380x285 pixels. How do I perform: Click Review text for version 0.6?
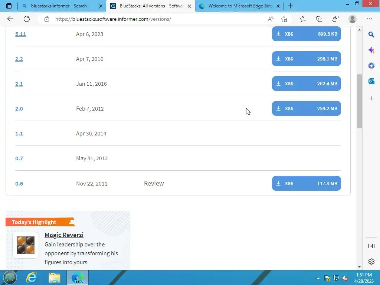154,183
